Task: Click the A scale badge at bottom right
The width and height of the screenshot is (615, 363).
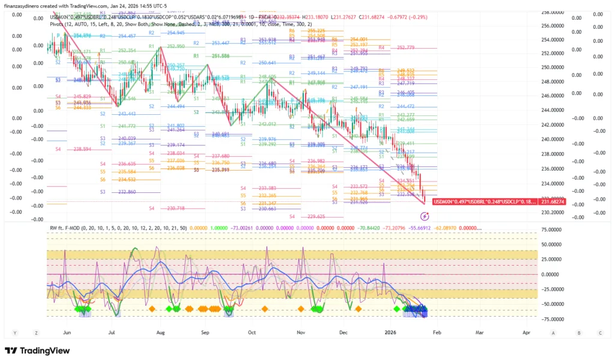Action: [553, 332]
